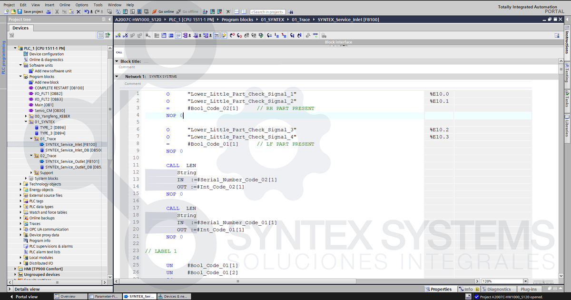The height and width of the screenshot is (300, 571).
Task: Open the zoom level 120% dropdown
Action: point(526,281)
